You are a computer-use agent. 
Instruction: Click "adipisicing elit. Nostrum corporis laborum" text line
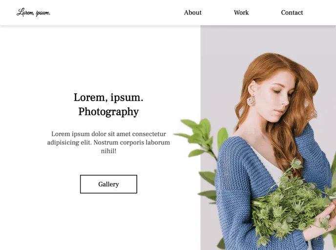(108, 143)
